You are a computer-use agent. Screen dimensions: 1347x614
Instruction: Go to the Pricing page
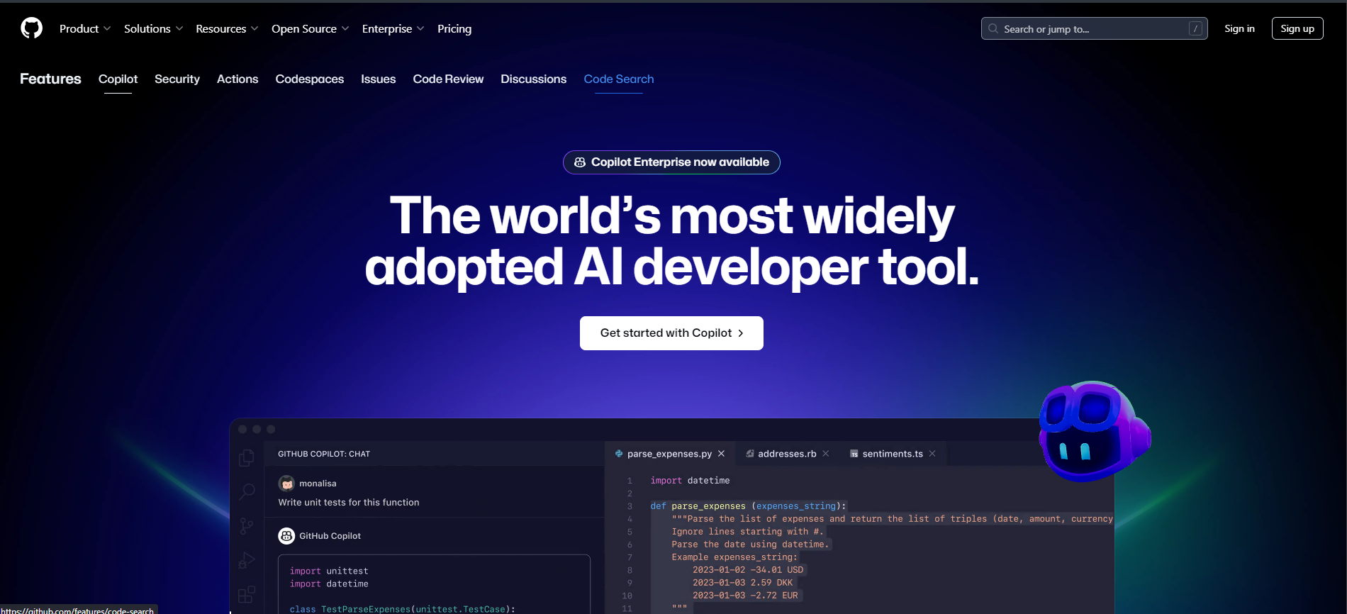click(x=454, y=28)
